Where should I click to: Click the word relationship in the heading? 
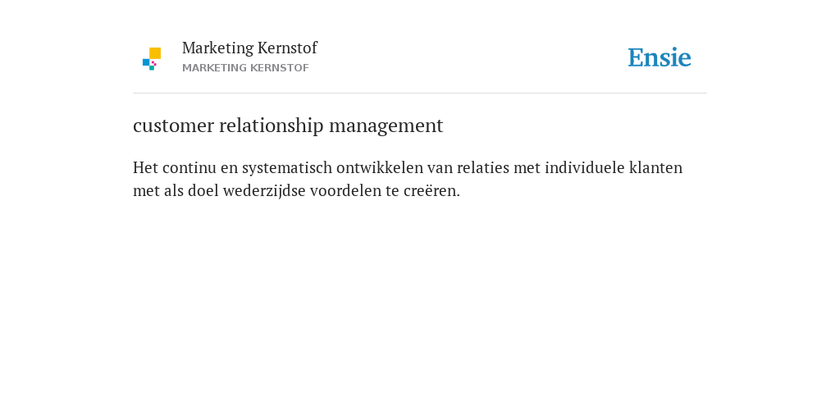(272, 126)
